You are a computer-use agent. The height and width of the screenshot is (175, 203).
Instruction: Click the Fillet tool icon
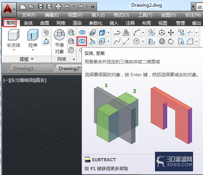coord(190,41)
